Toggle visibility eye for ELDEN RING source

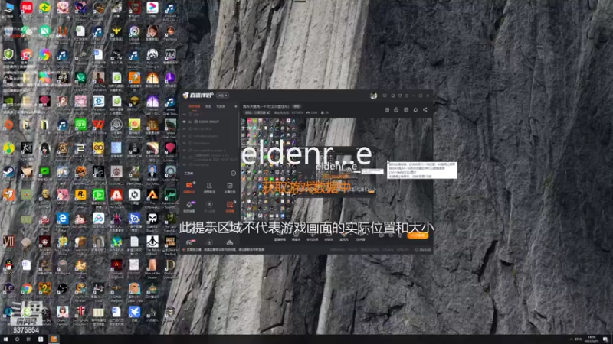(x=185, y=122)
